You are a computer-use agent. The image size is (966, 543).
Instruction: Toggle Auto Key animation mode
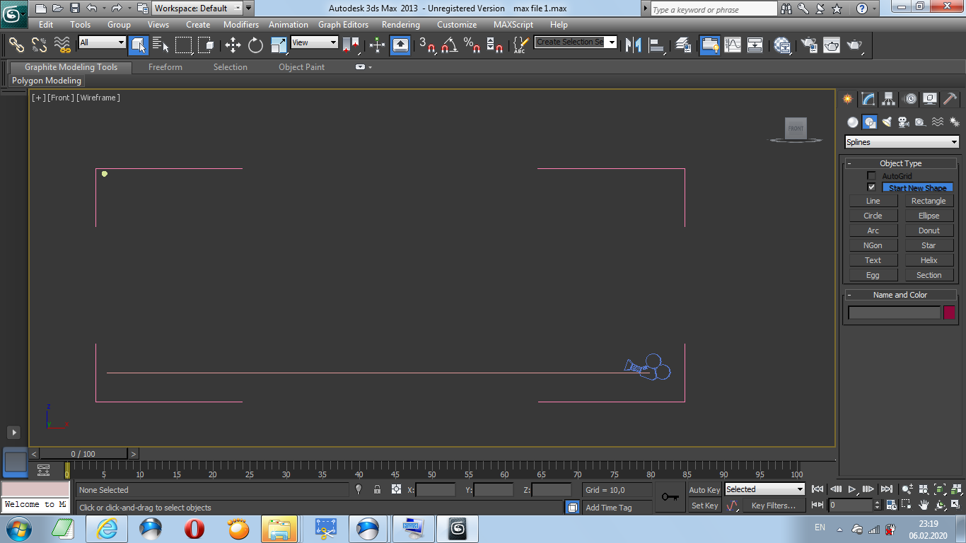coord(704,490)
